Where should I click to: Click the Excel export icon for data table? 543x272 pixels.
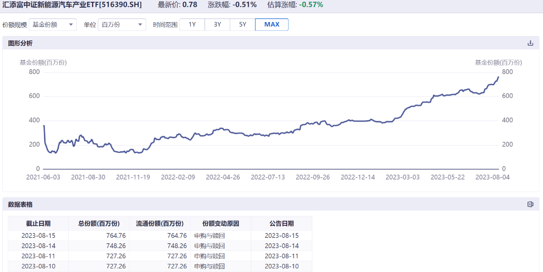coord(530,204)
